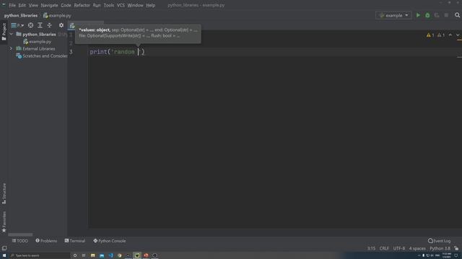This screenshot has height=259, width=462.
Task: Open Cortana circle icon on taskbar
Action: pos(75,255)
